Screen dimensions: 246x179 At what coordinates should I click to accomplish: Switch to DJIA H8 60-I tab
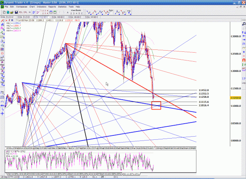click(x=58, y=17)
